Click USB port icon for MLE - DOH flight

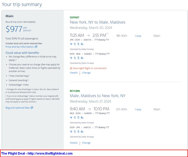click(78, 117)
